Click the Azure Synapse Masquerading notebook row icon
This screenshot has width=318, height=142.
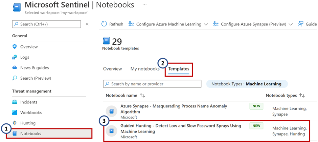pos(111,111)
